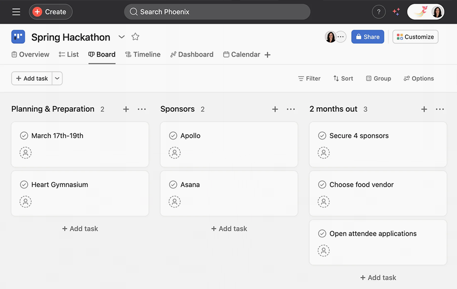Assign the March 17th-19th task

[x=25, y=153]
